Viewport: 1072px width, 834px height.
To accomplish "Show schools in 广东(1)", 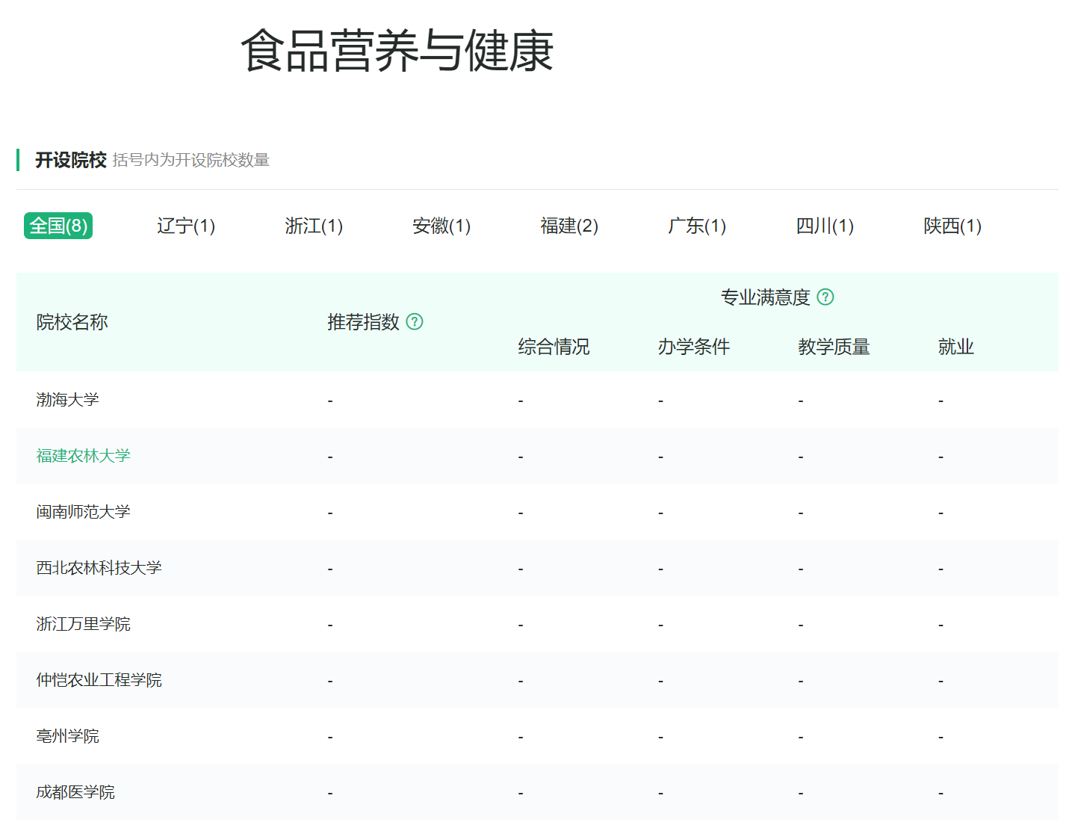I will [696, 226].
